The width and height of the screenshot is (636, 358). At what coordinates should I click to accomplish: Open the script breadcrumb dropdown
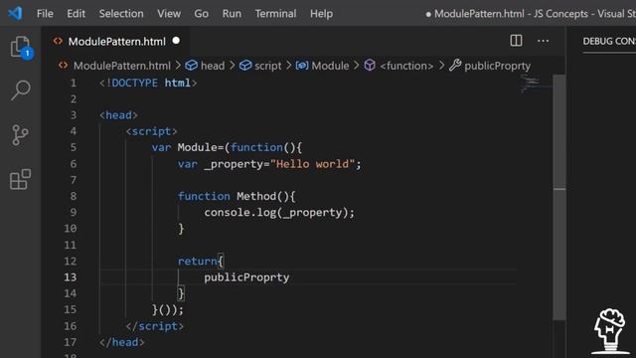click(267, 66)
